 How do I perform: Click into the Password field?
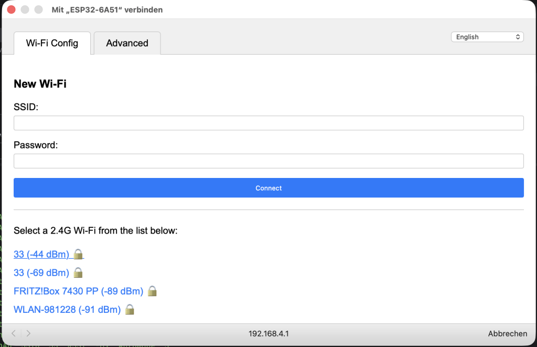(268, 161)
